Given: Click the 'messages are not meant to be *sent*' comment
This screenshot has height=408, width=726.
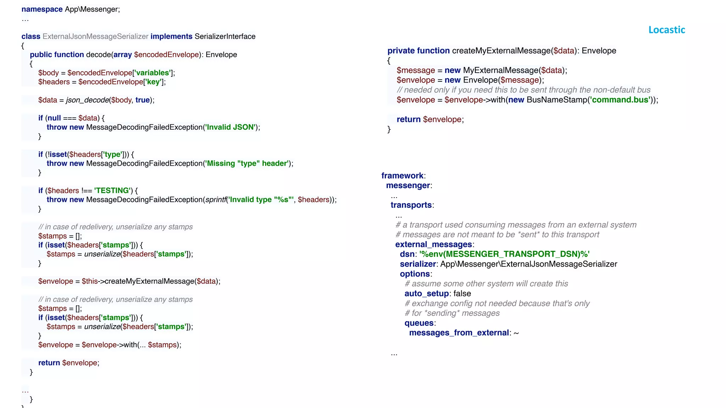Looking at the screenshot, I should point(497,234).
